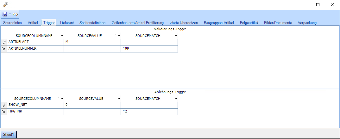Click the wrench application icon
This screenshot has width=340, height=139.
pyautogui.click(x=5, y=4)
